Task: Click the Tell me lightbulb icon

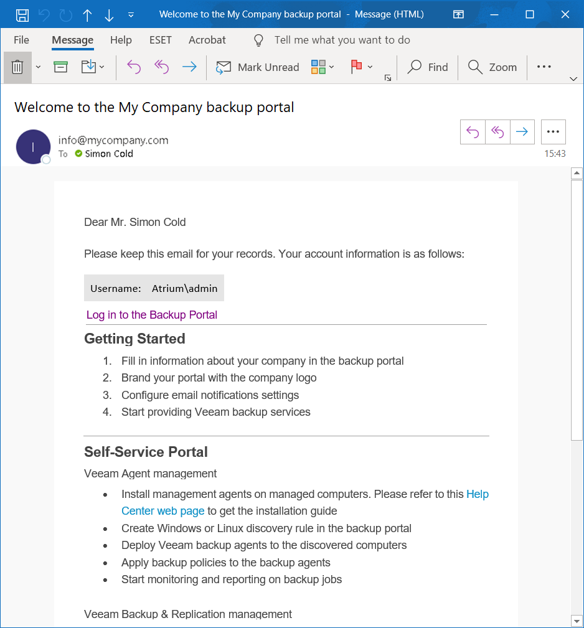Action: (x=259, y=40)
